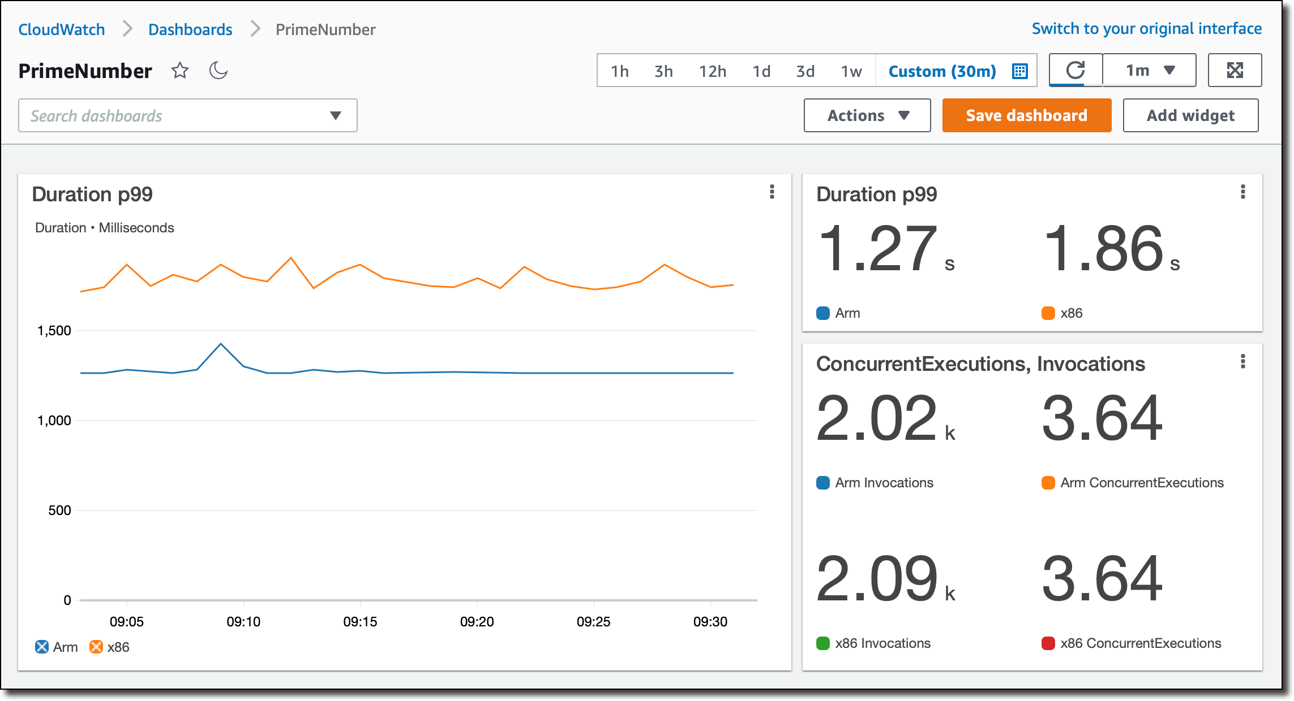Click the Add widget button
The image size is (1294, 701).
[x=1190, y=115]
